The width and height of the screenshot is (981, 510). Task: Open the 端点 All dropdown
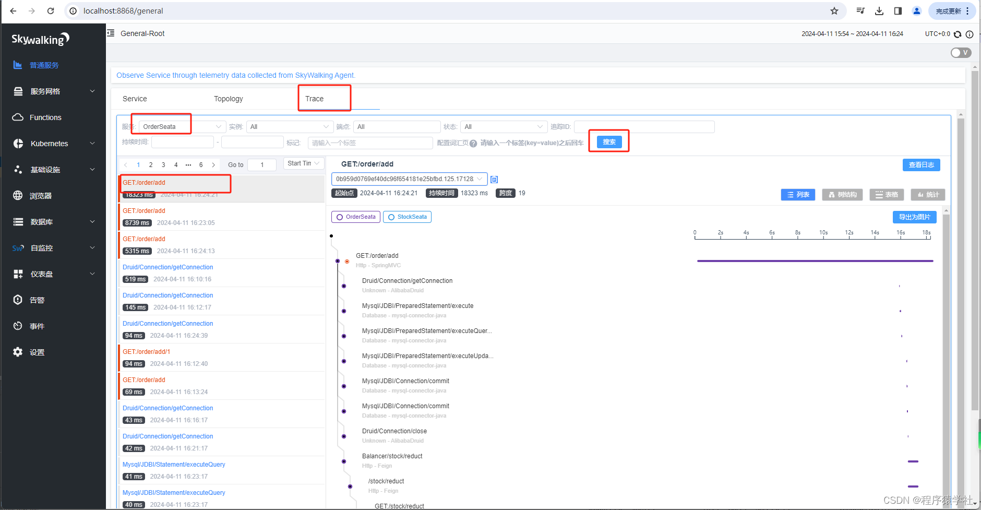pos(397,127)
